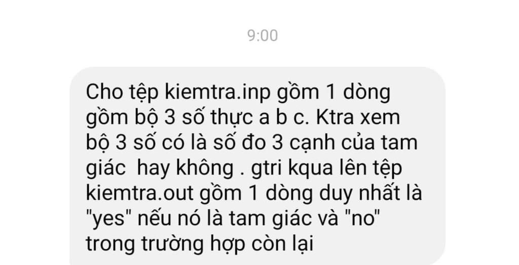Tap the word "không" in the fourth line
This screenshot has height=265, width=519.
pos(205,168)
